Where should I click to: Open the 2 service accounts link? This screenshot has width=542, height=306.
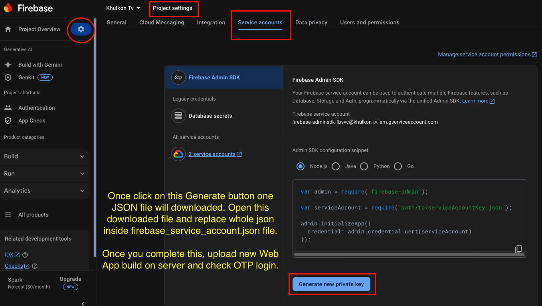click(x=215, y=154)
